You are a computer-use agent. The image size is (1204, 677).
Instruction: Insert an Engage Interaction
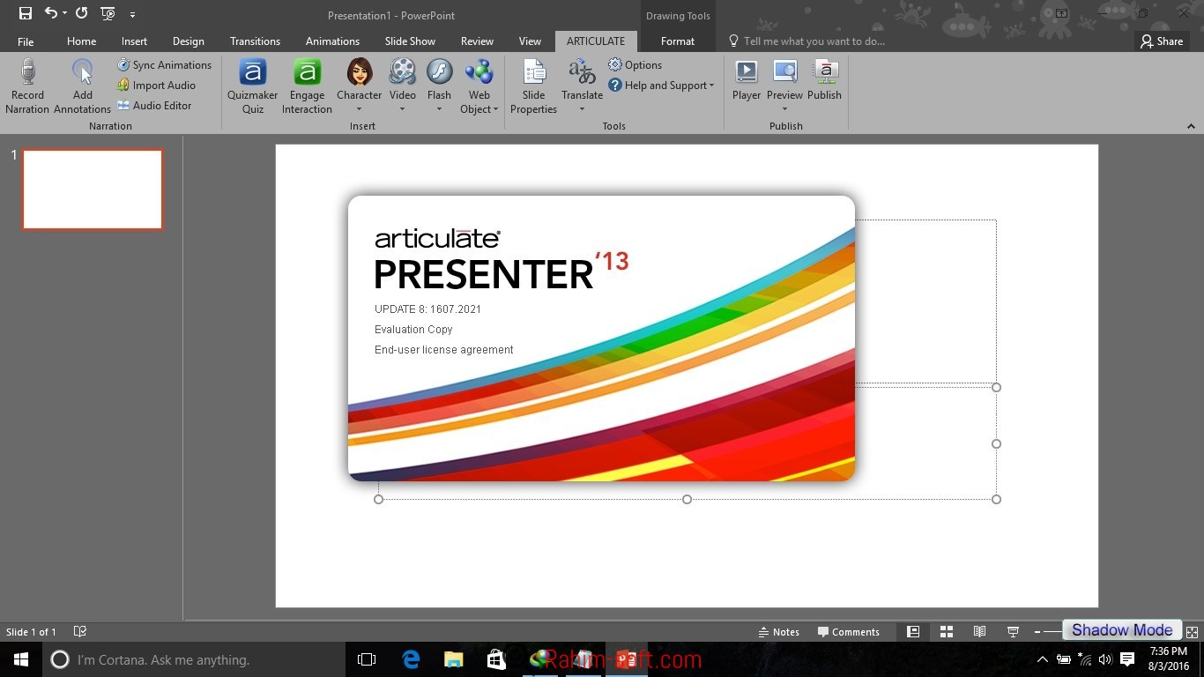(x=306, y=85)
